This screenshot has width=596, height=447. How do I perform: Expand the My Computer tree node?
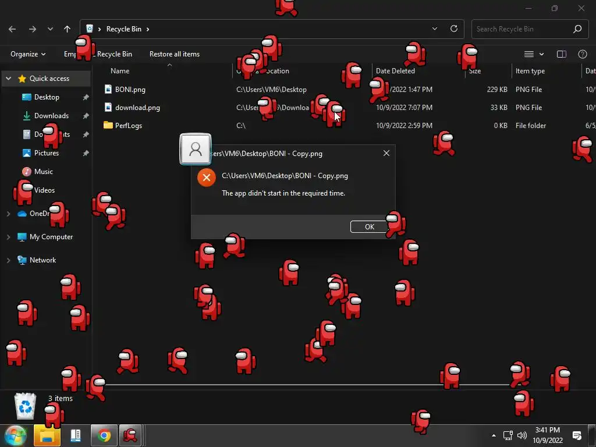tap(8, 237)
